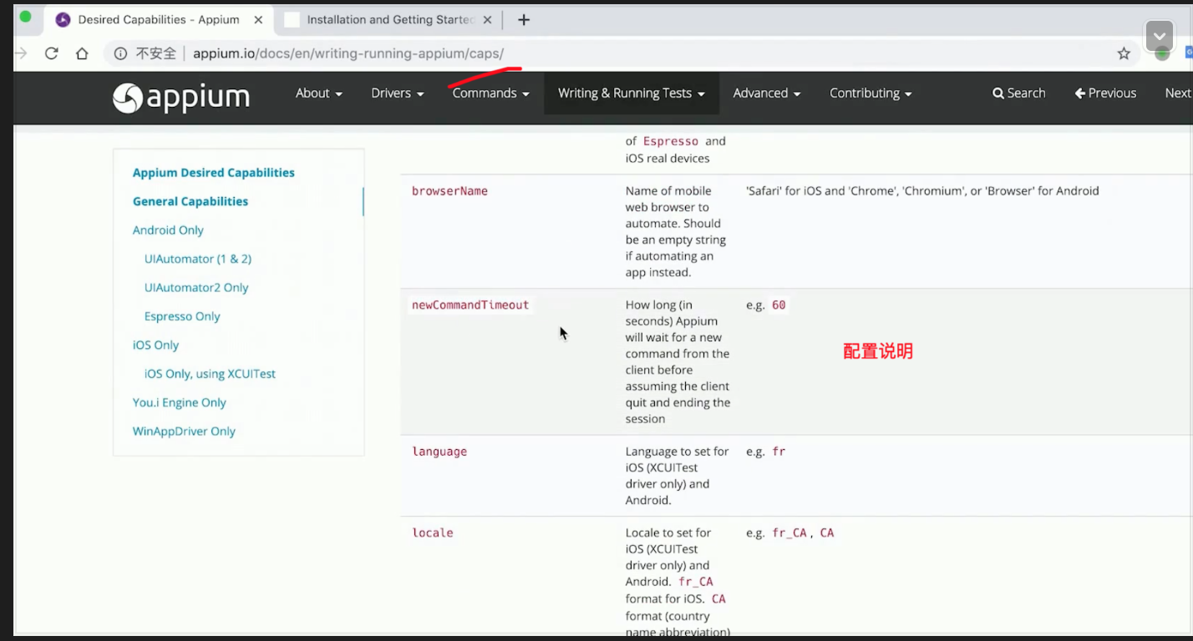Jump to Android Only section
1193x641 pixels.
click(168, 230)
